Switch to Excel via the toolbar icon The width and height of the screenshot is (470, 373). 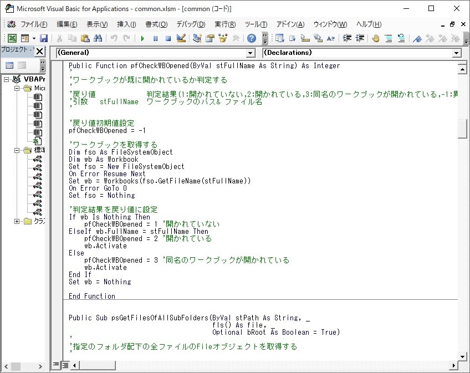[12, 38]
